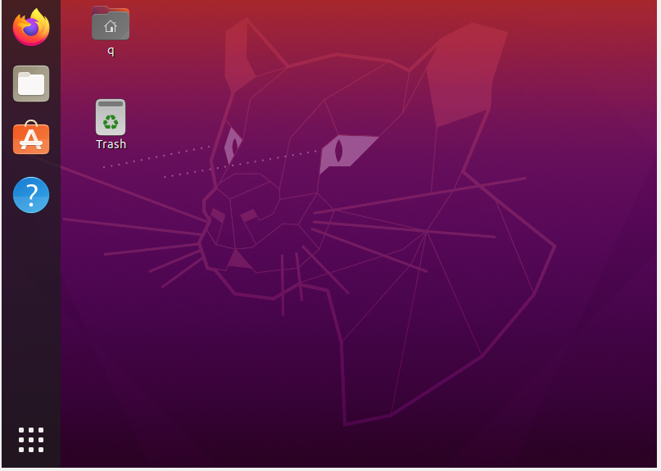Launch the Files manager in dock
The width and height of the screenshot is (661, 471).
31,84
